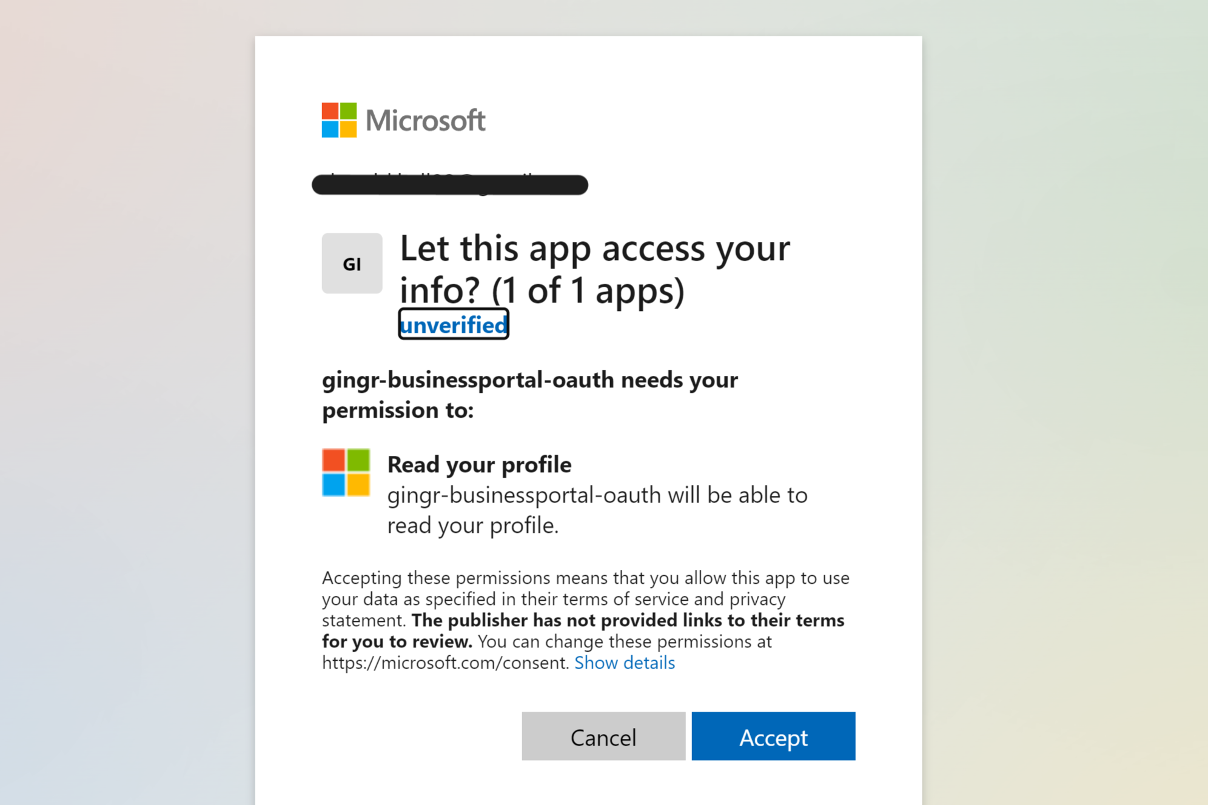The height and width of the screenshot is (805, 1208).
Task: Click the gray GI app icon
Action: [x=352, y=264]
